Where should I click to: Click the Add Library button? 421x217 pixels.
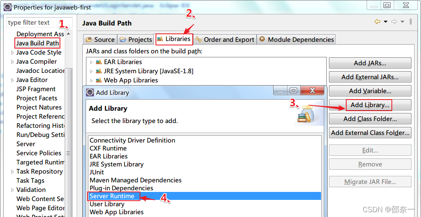[370, 105]
